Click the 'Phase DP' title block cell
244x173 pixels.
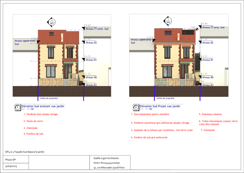[x=16, y=160]
